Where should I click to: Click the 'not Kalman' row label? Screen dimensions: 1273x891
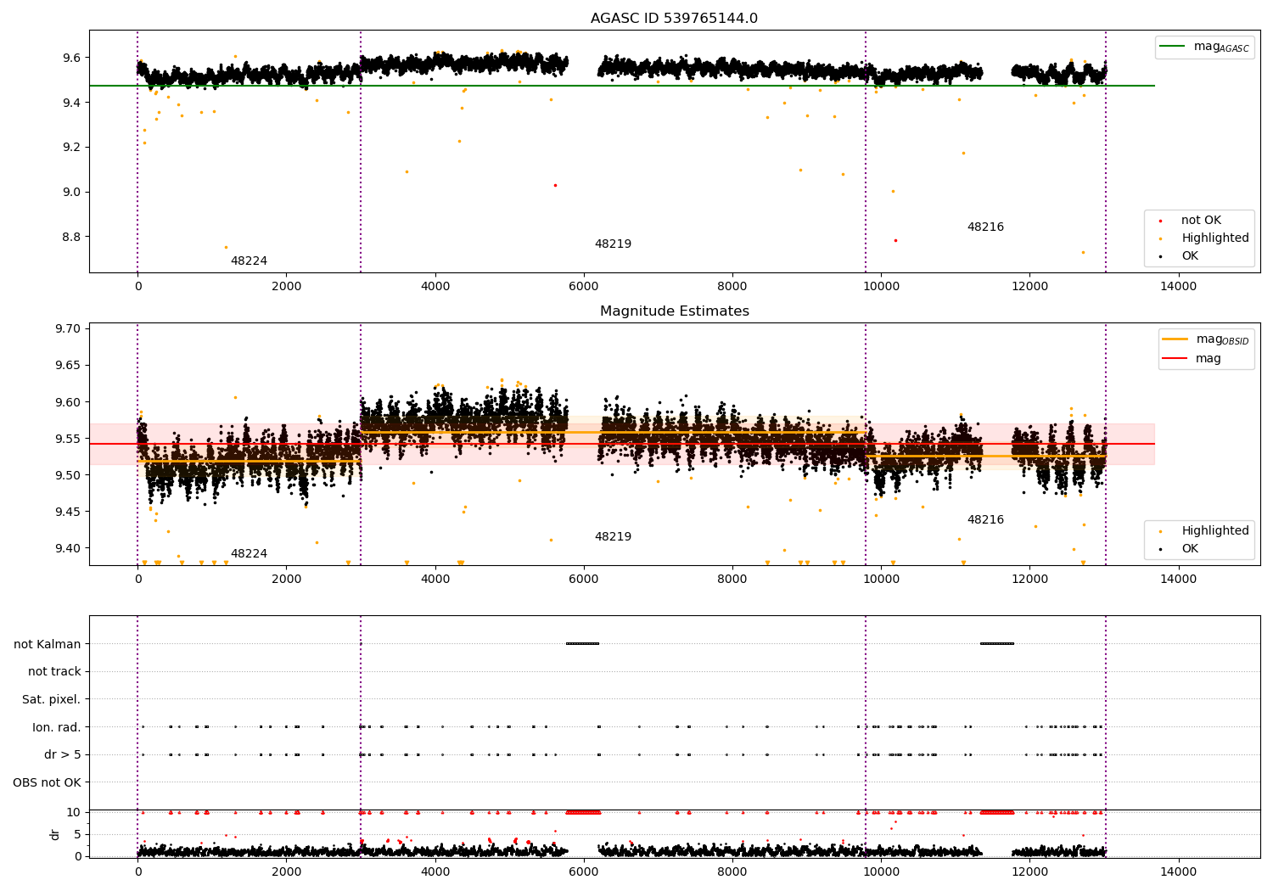click(48, 644)
